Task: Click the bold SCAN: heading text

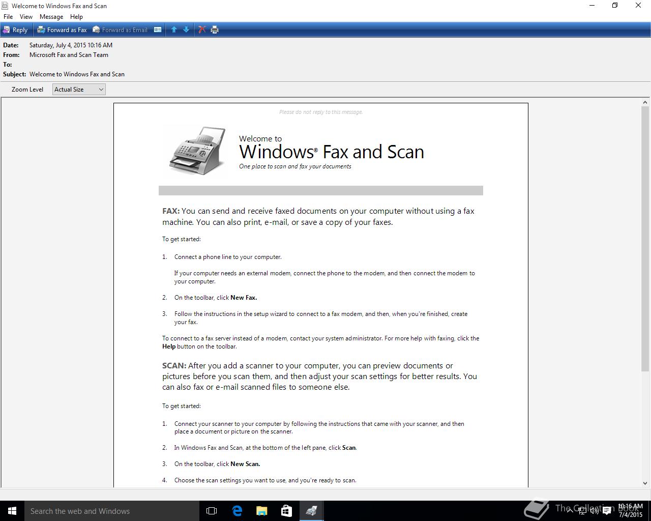Action: pos(174,366)
